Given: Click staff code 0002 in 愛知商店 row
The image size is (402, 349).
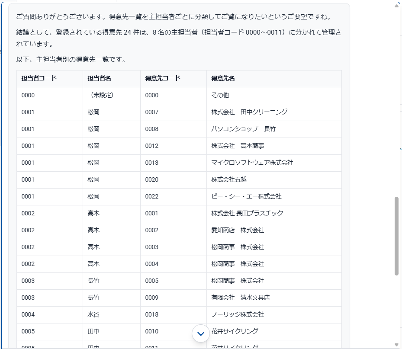Looking at the screenshot, I should [28, 231].
